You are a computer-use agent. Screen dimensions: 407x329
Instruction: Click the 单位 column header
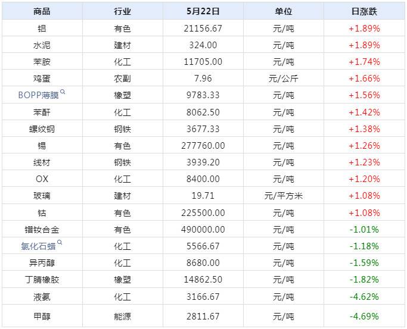pos(284,11)
